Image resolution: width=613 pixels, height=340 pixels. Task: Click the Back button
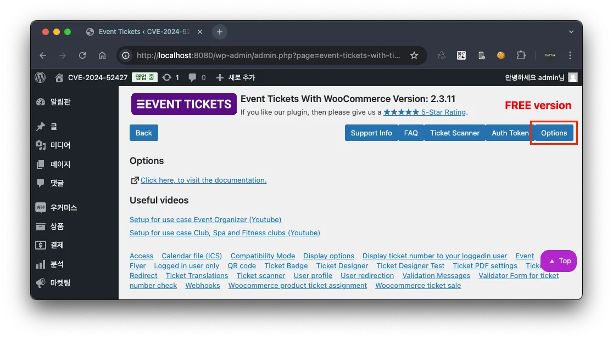tap(144, 133)
